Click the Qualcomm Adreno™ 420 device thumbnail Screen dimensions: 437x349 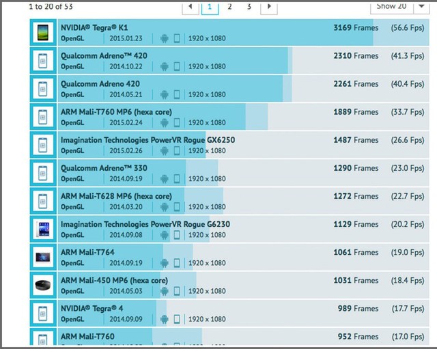[43, 61]
